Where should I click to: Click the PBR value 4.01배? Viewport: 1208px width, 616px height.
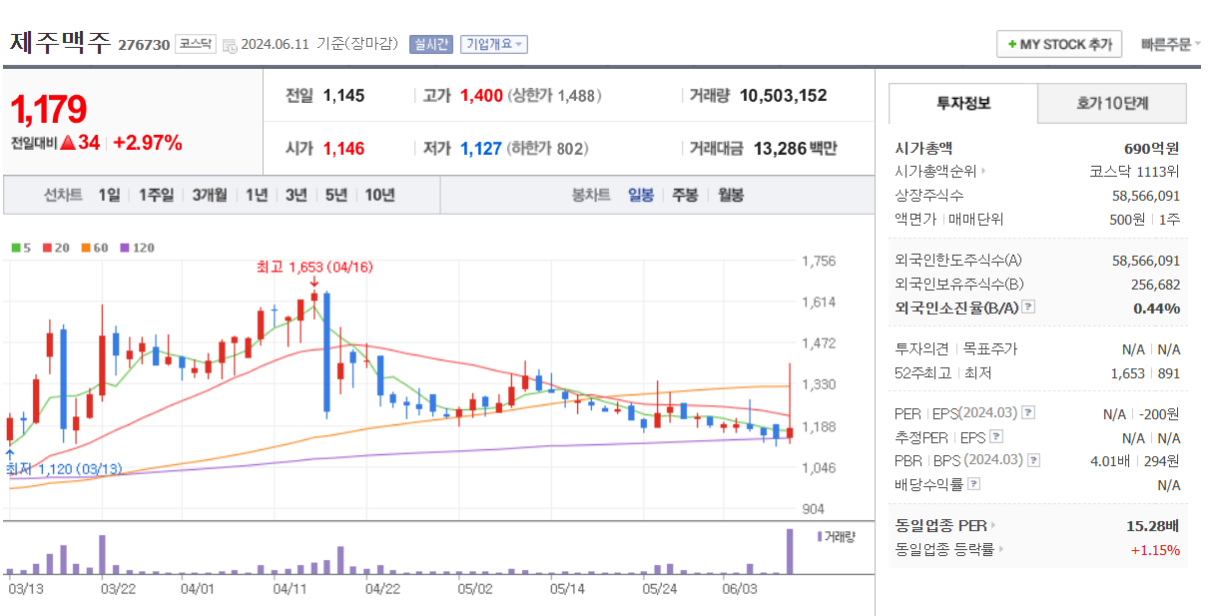[1112, 460]
